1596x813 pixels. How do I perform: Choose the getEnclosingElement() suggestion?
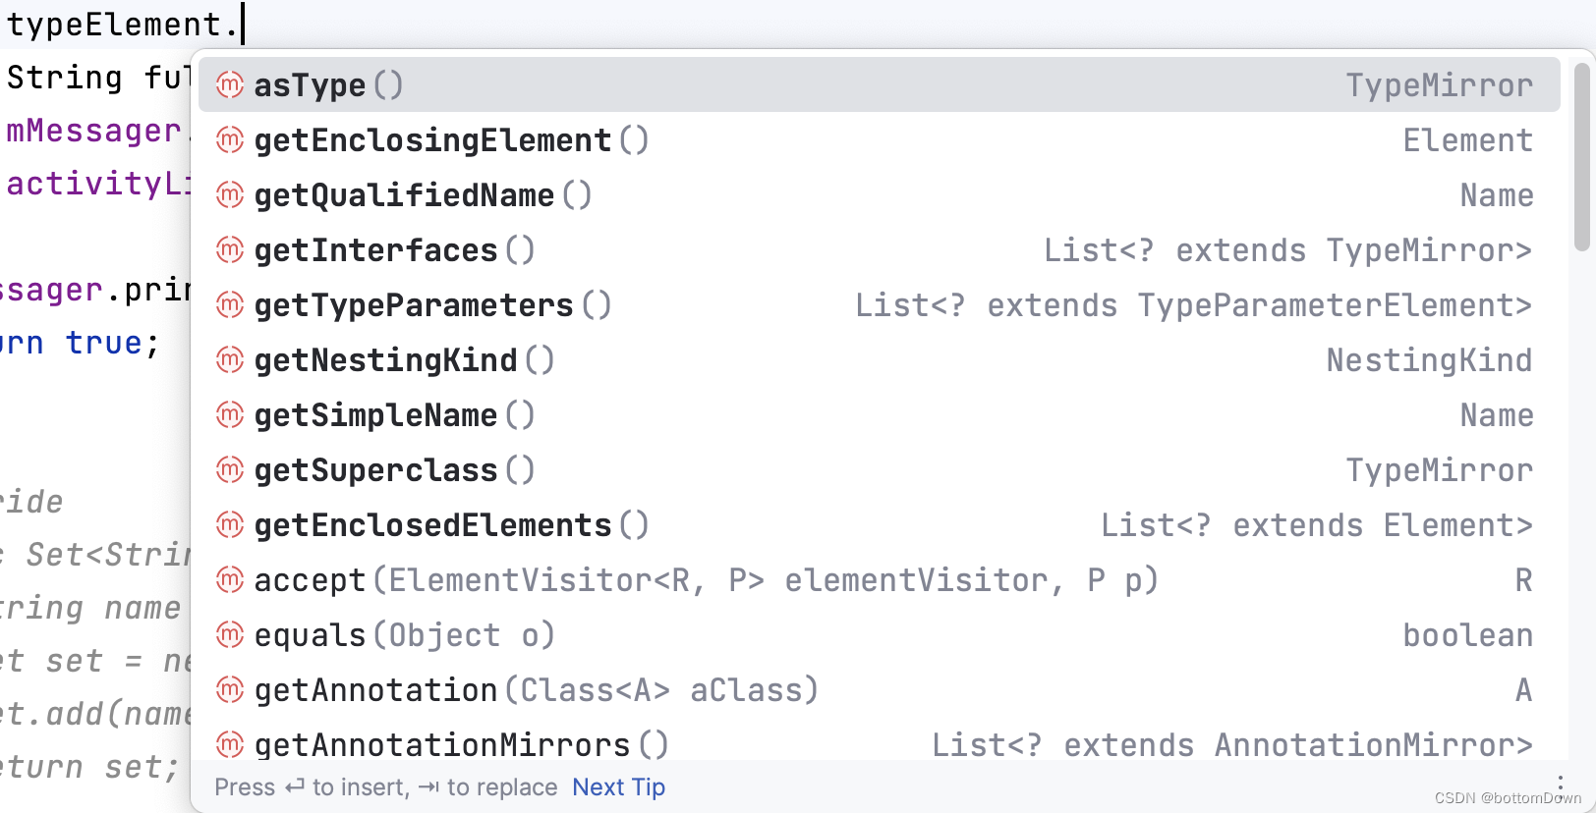pos(432,140)
